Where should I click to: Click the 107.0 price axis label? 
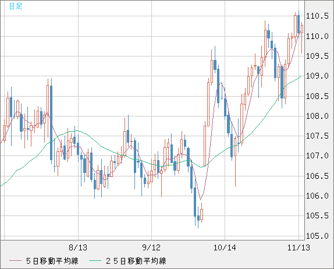[317, 155]
